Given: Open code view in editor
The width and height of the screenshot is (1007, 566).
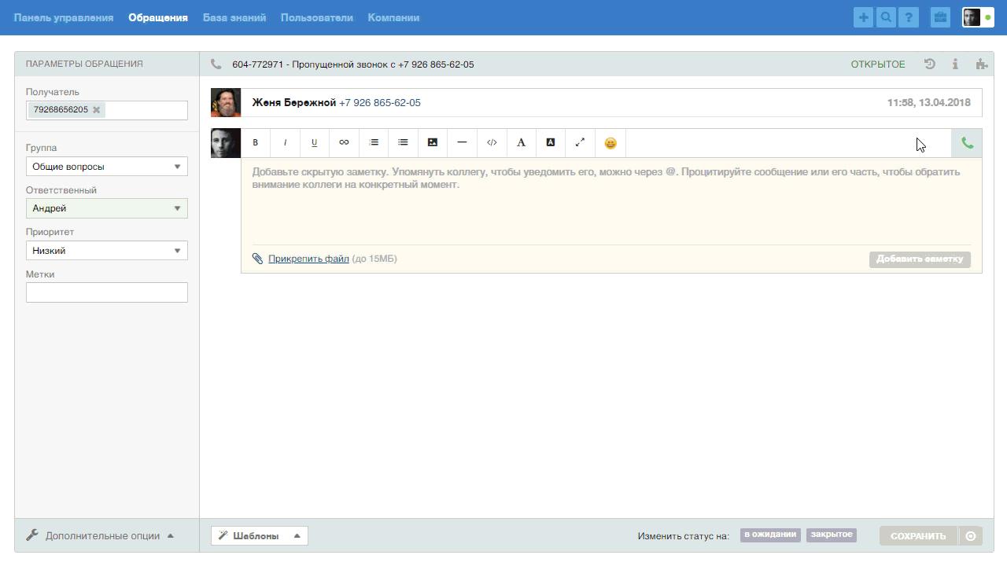Looking at the screenshot, I should click(492, 143).
